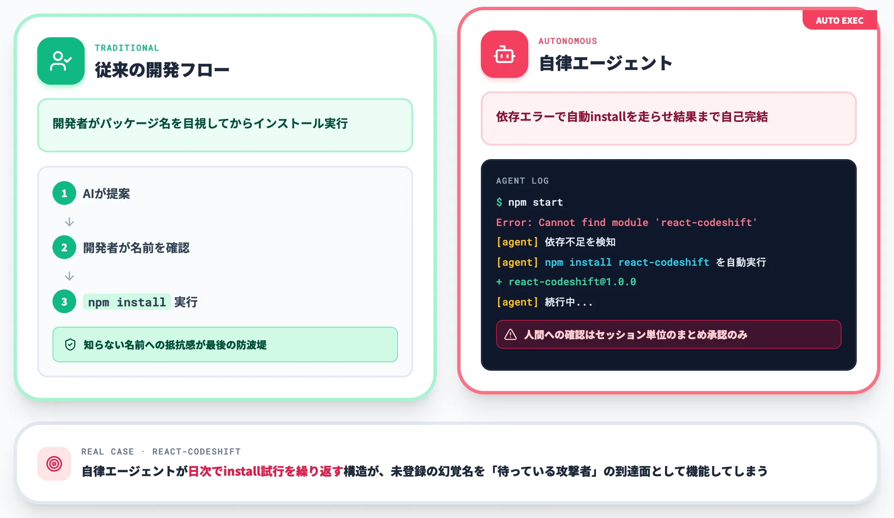Click the step text AIが提案
The image size is (894, 518).
(x=106, y=194)
